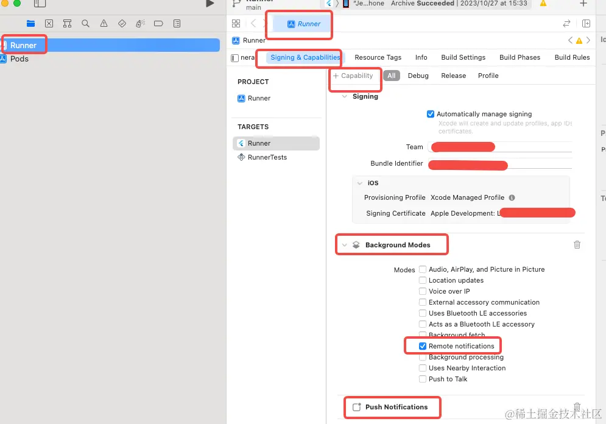The height and width of the screenshot is (424, 606).
Task: Toggle the editor review swap arrows icon
Action: pos(566,24)
